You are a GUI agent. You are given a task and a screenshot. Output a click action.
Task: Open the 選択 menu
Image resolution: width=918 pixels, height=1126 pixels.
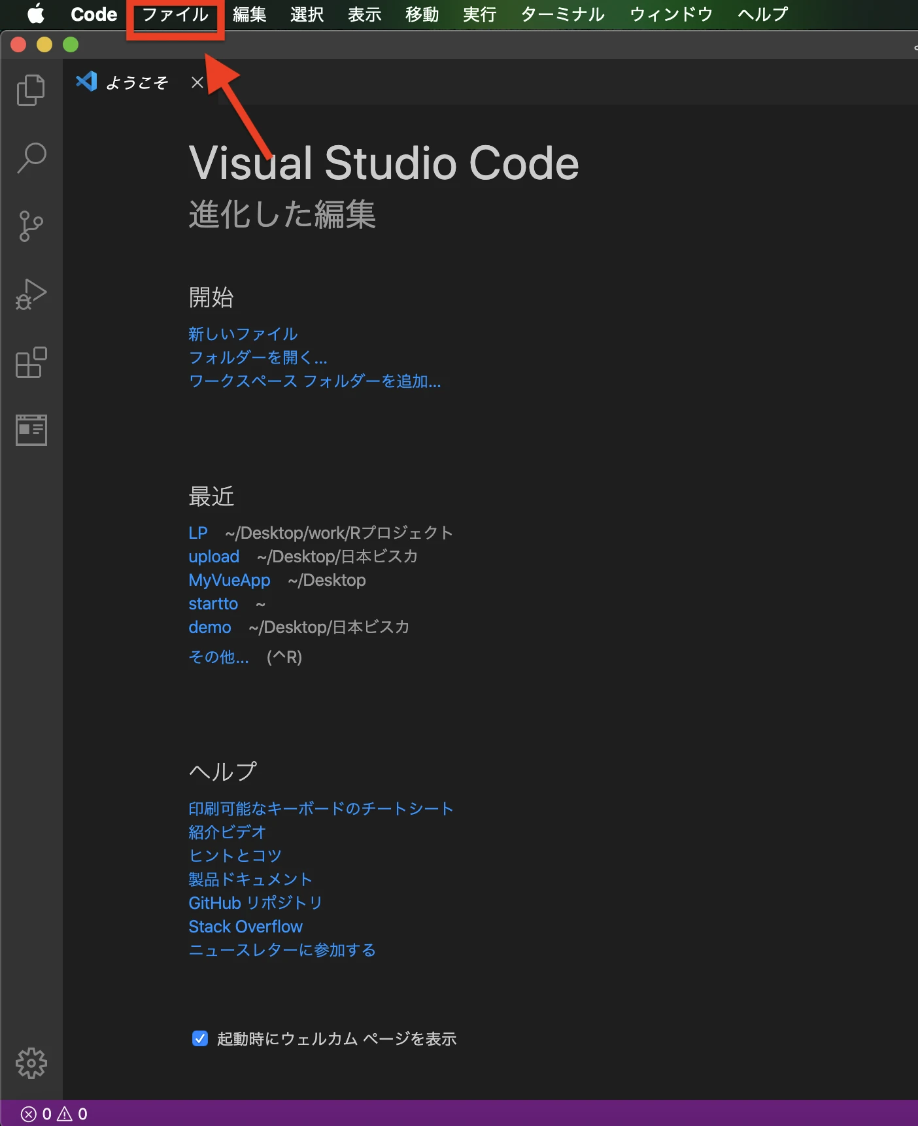[307, 14]
